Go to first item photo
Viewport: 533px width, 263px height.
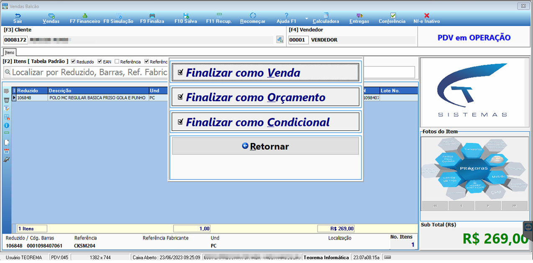click(435, 206)
